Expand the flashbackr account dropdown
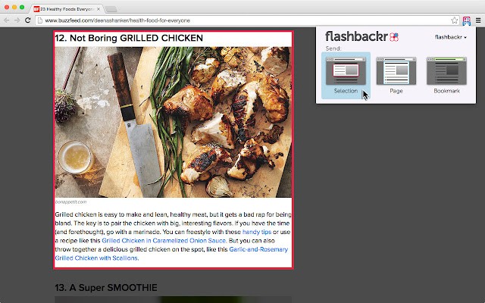This screenshot has width=485, height=303. click(451, 37)
